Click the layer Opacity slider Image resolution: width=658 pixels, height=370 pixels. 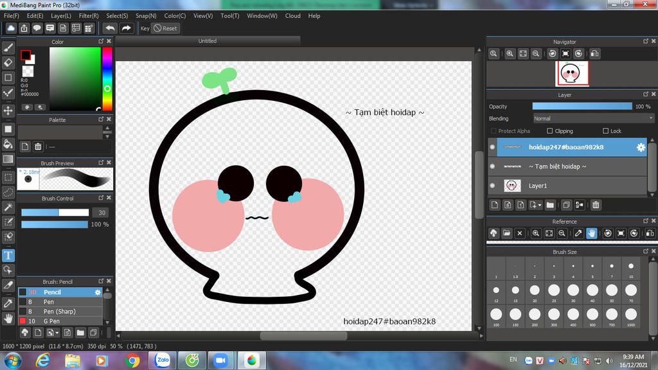tap(582, 107)
